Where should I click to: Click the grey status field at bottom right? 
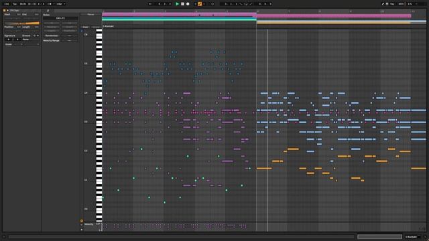click(x=379, y=237)
